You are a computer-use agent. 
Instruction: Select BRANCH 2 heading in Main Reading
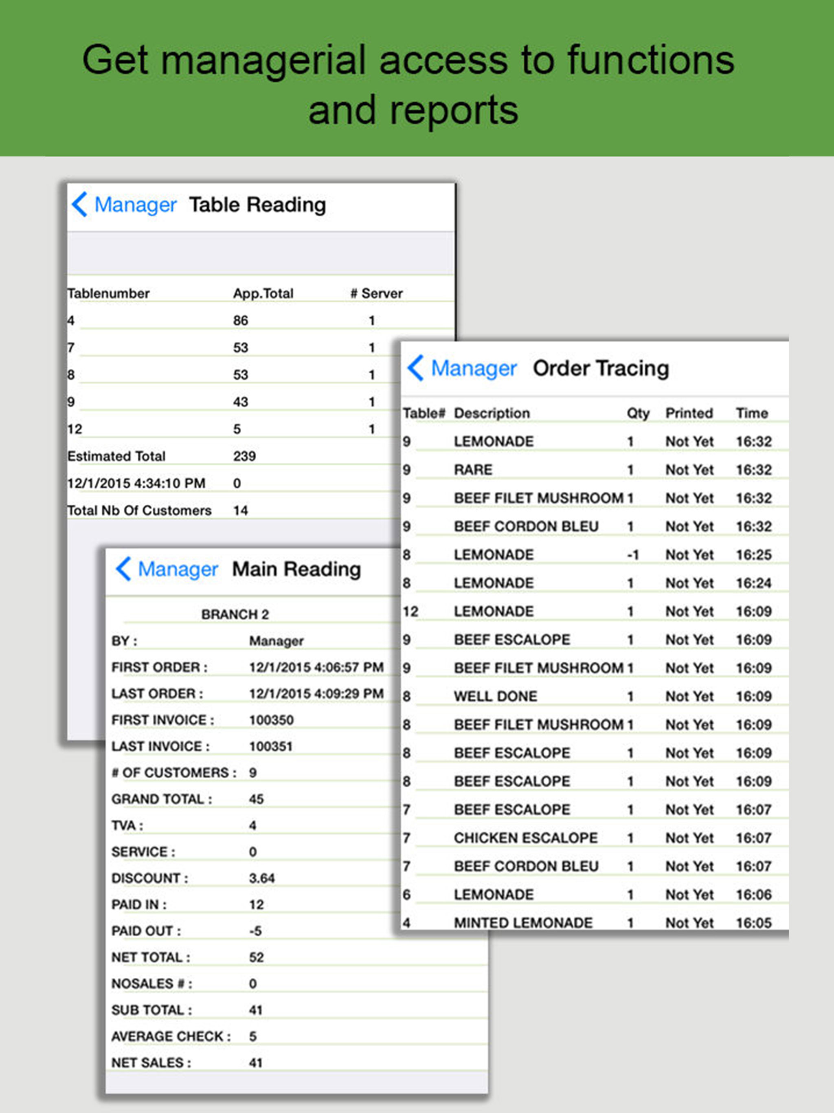tap(235, 614)
